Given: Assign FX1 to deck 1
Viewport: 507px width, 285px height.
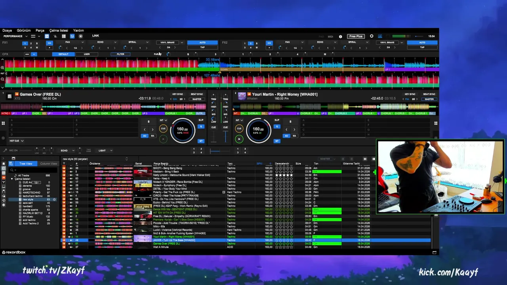Looking at the screenshot, I should 25,43.
